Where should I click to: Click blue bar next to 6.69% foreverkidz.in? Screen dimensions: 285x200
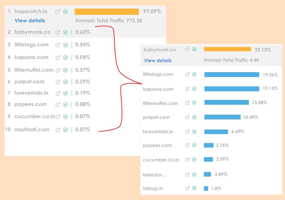tap(216, 132)
